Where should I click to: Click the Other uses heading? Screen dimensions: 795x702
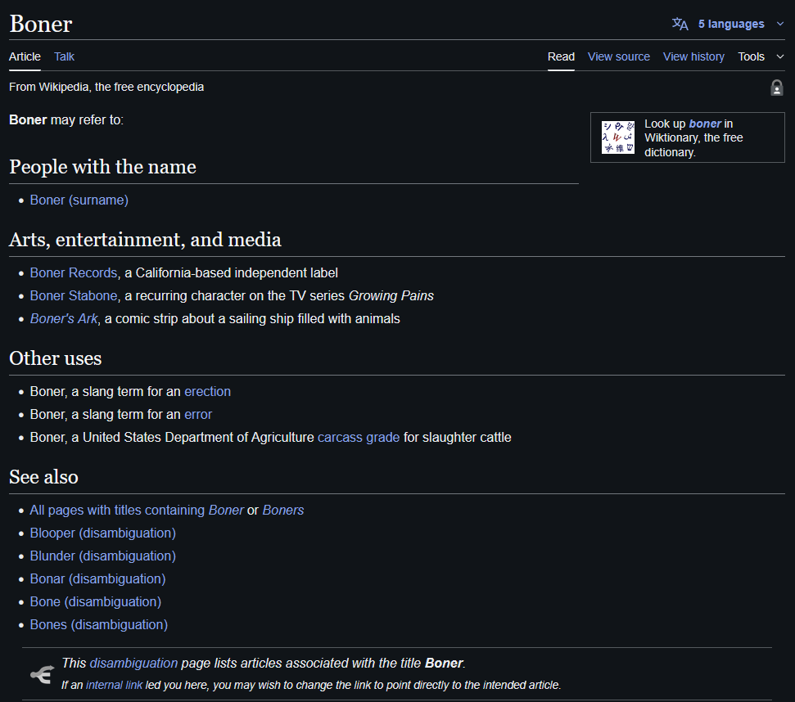coord(55,358)
